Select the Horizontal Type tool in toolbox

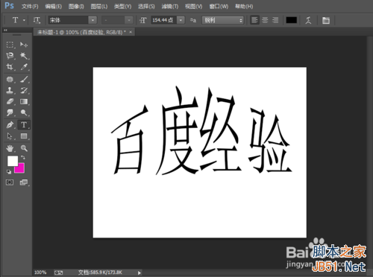click(x=24, y=124)
